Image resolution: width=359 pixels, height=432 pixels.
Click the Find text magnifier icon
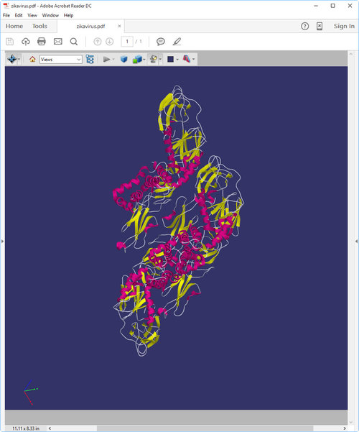click(74, 42)
